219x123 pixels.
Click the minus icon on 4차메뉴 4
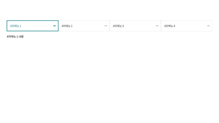tap(208, 26)
